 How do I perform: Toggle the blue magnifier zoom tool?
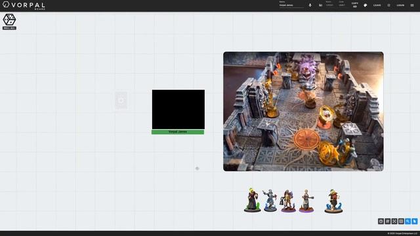(408, 222)
